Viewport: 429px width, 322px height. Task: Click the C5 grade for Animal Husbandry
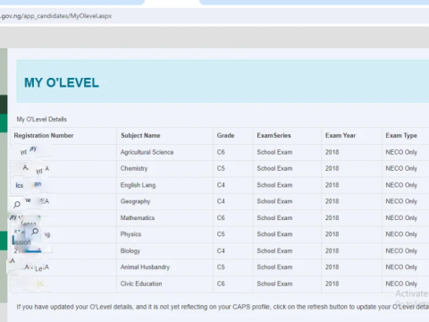tap(221, 267)
